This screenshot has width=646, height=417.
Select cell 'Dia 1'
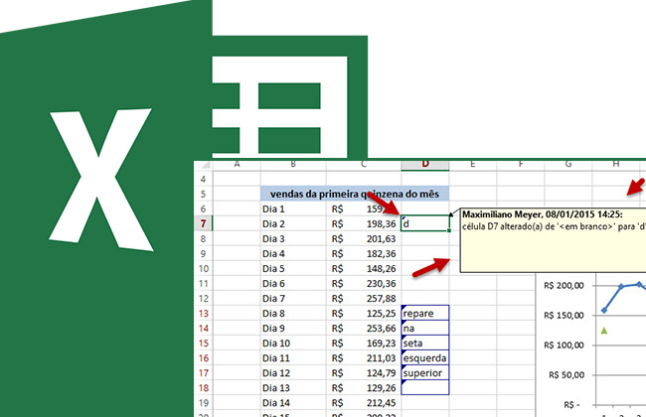(293, 208)
